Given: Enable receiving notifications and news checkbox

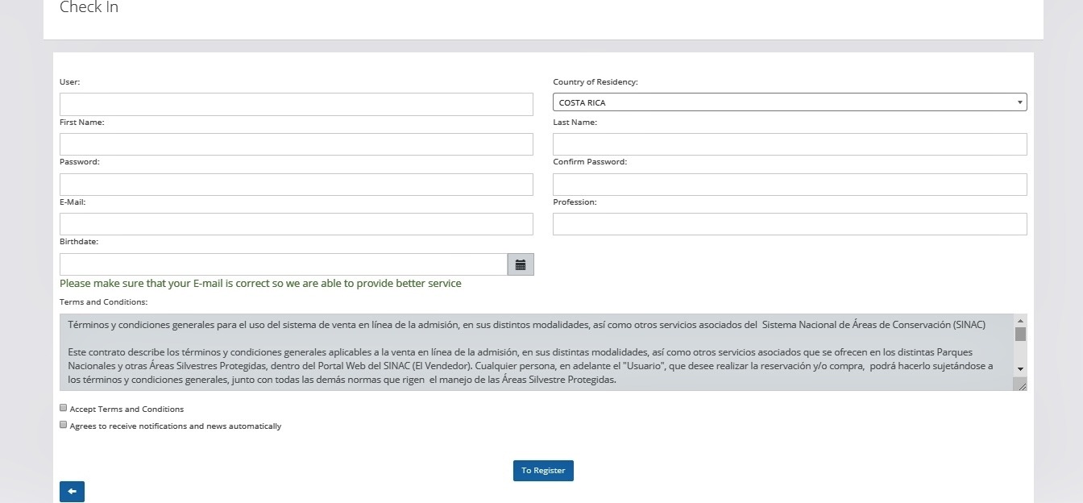Looking at the screenshot, I should (64, 425).
